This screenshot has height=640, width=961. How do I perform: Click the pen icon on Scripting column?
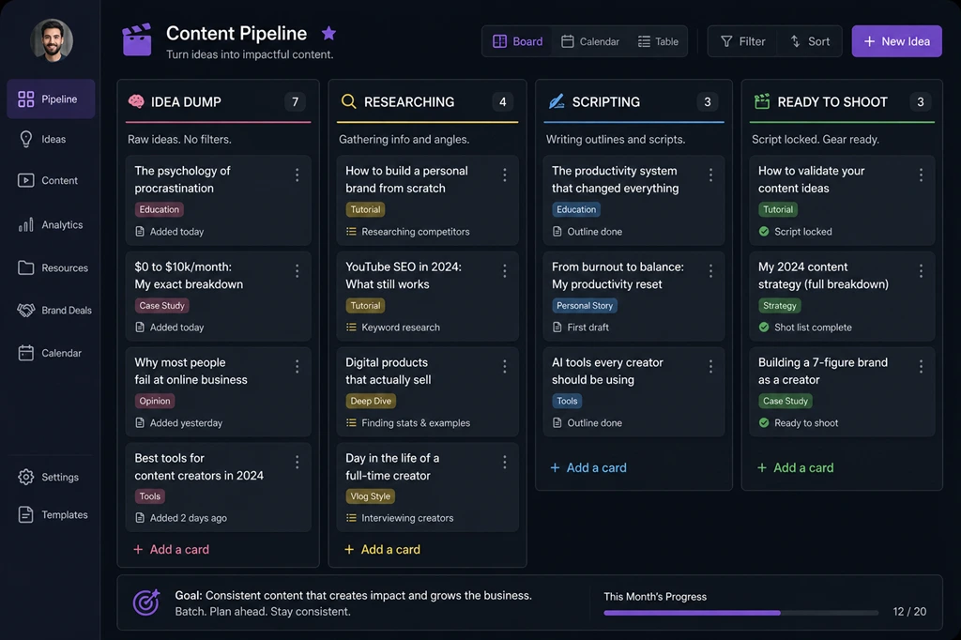(x=557, y=101)
